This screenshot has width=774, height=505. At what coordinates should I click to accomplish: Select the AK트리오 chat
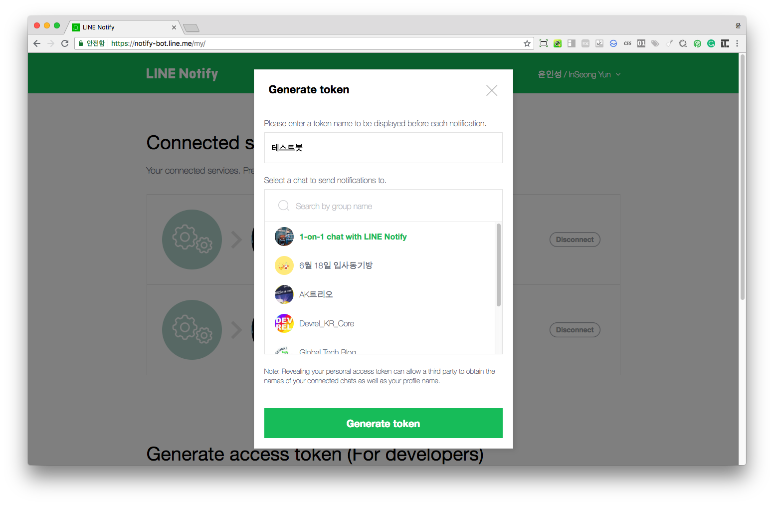tap(380, 294)
